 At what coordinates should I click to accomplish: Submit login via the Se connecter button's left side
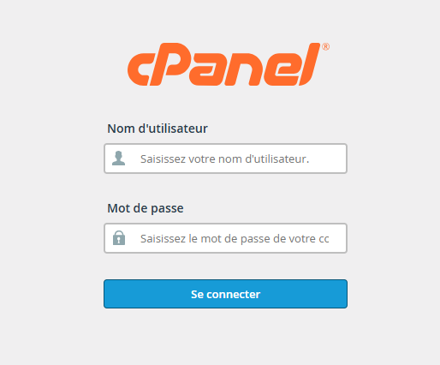point(143,294)
